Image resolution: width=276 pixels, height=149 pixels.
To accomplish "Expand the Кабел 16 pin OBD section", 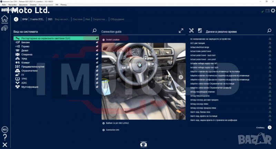I will (x=103, y=123).
